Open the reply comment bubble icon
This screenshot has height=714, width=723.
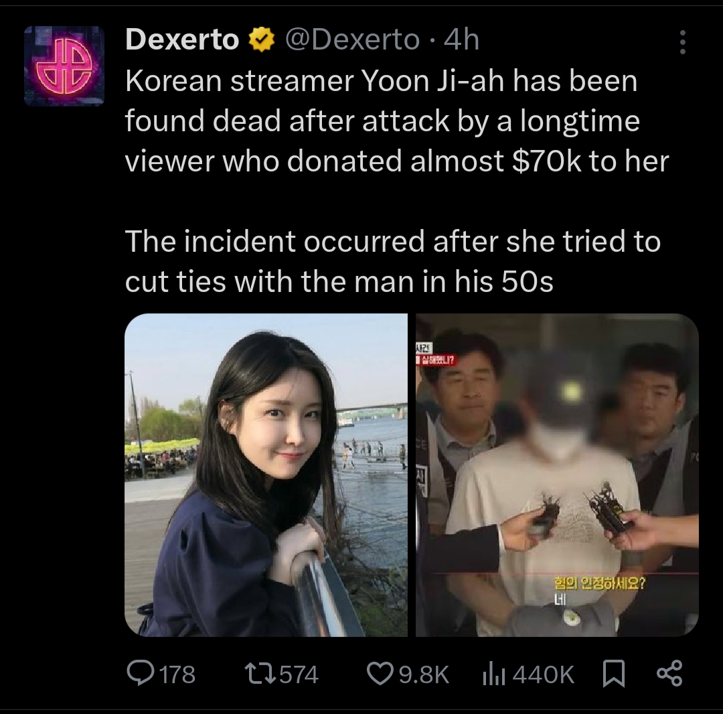pyautogui.click(x=141, y=673)
